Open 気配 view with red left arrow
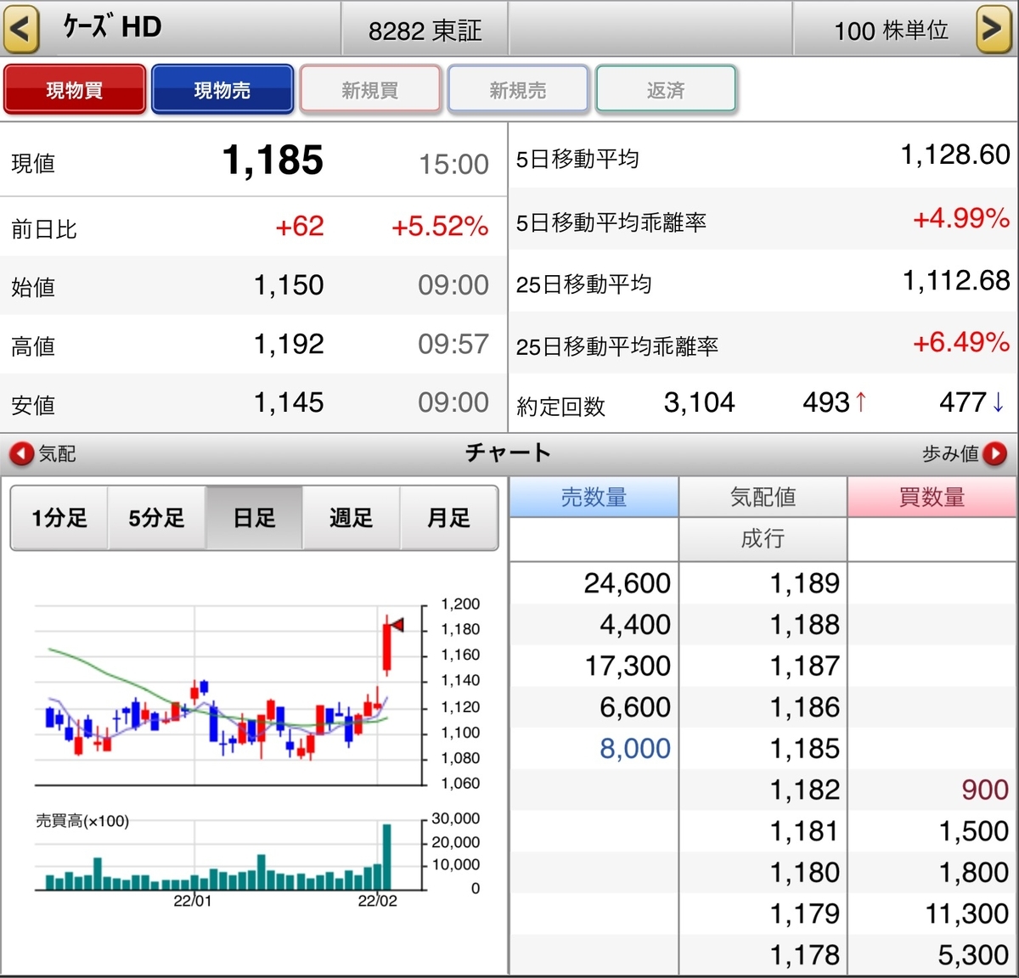The height and width of the screenshot is (978, 1019). point(22,454)
